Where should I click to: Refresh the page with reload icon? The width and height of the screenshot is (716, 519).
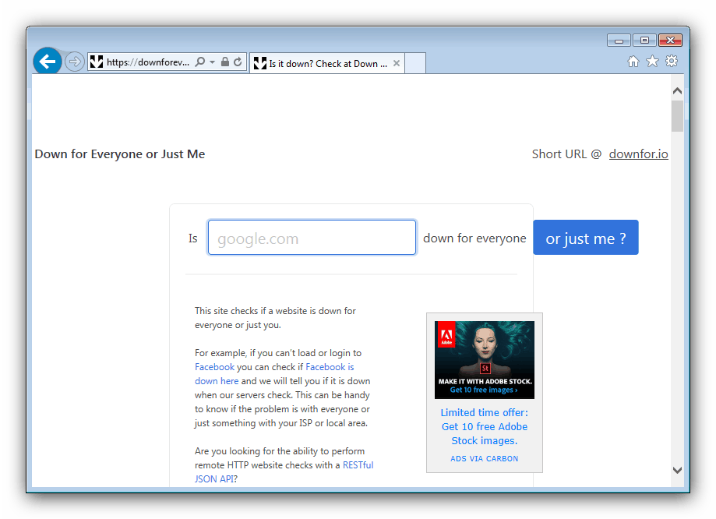coord(238,62)
